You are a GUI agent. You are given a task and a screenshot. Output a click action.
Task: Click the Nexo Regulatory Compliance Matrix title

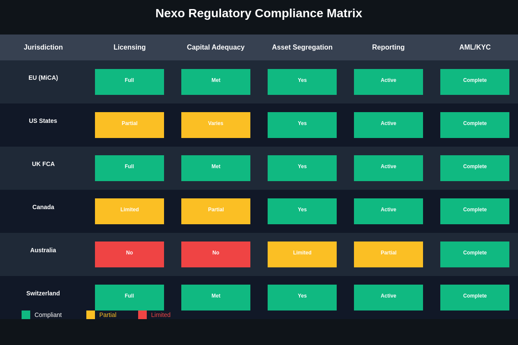click(259, 13)
